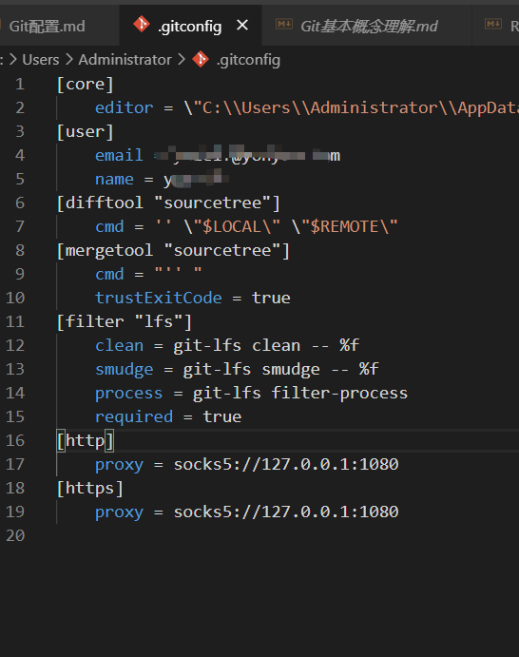Click line number 16 in the gutter
Screen dimensions: 519x657
pos(15,440)
